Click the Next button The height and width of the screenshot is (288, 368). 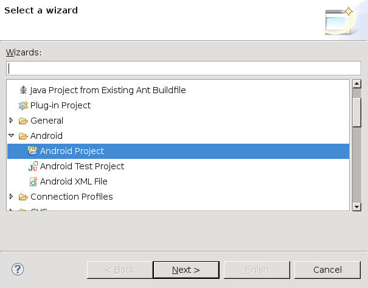click(186, 270)
